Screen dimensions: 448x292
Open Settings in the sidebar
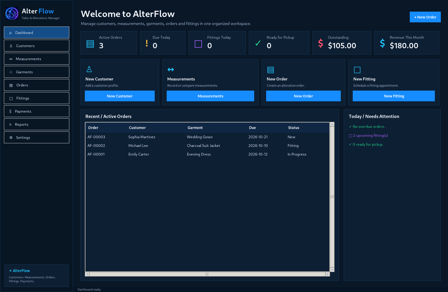[36, 137]
